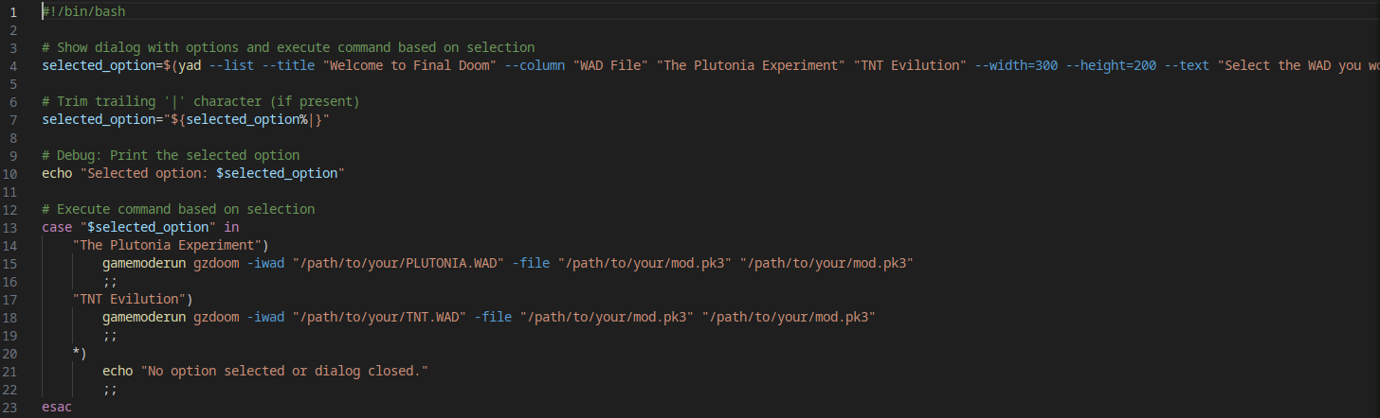This screenshot has width=1380, height=418.
Task: Click the 'Trim trailing' comment line
Action: 201,101
